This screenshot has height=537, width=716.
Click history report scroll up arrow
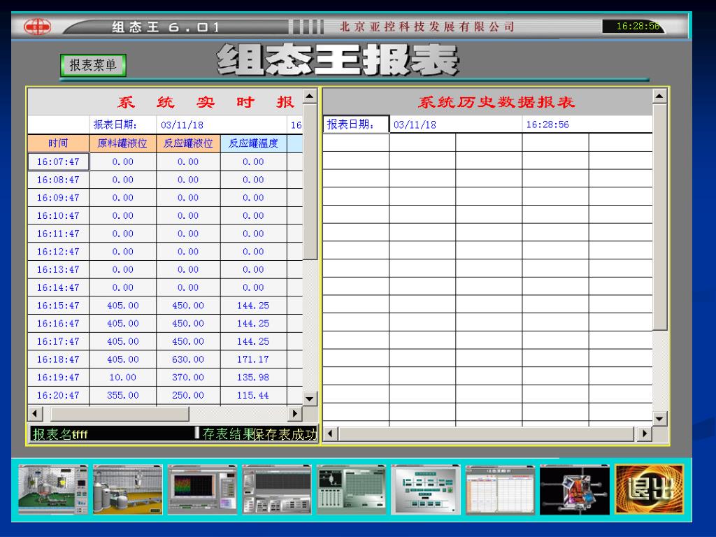click(659, 96)
